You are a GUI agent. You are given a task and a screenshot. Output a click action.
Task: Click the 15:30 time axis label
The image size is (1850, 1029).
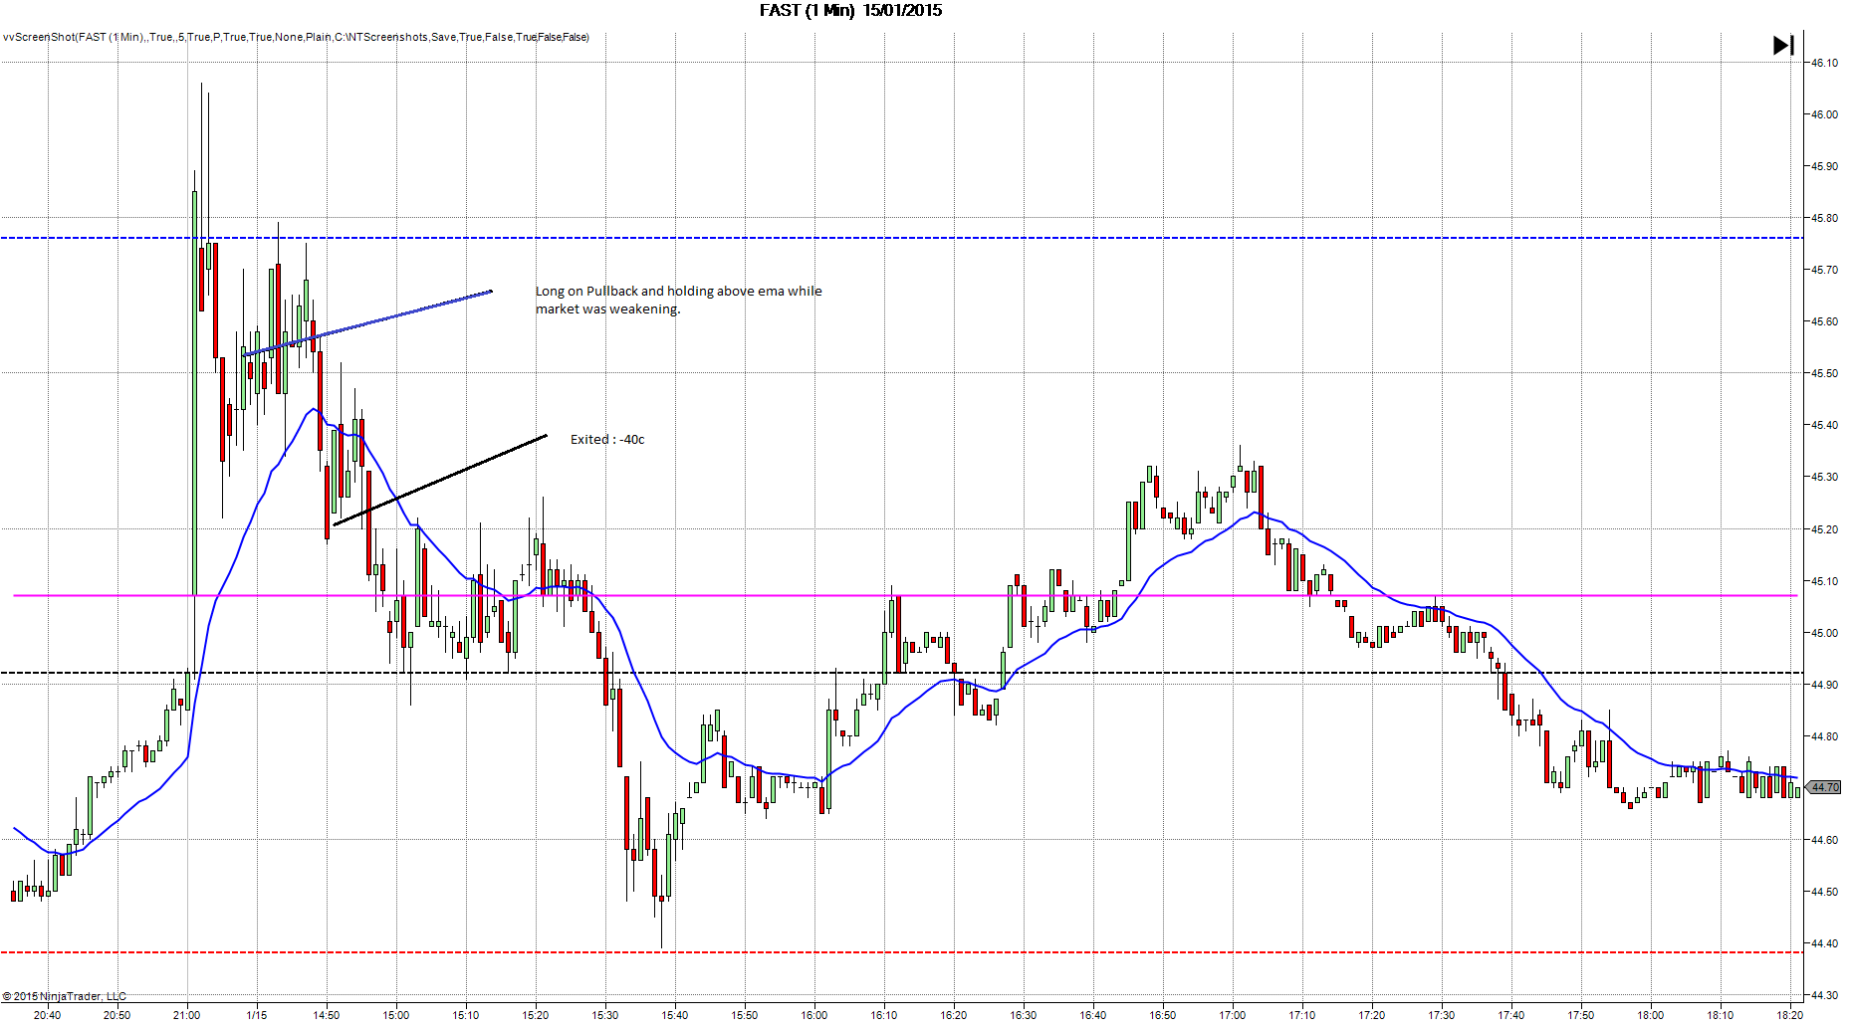point(604,1015)
